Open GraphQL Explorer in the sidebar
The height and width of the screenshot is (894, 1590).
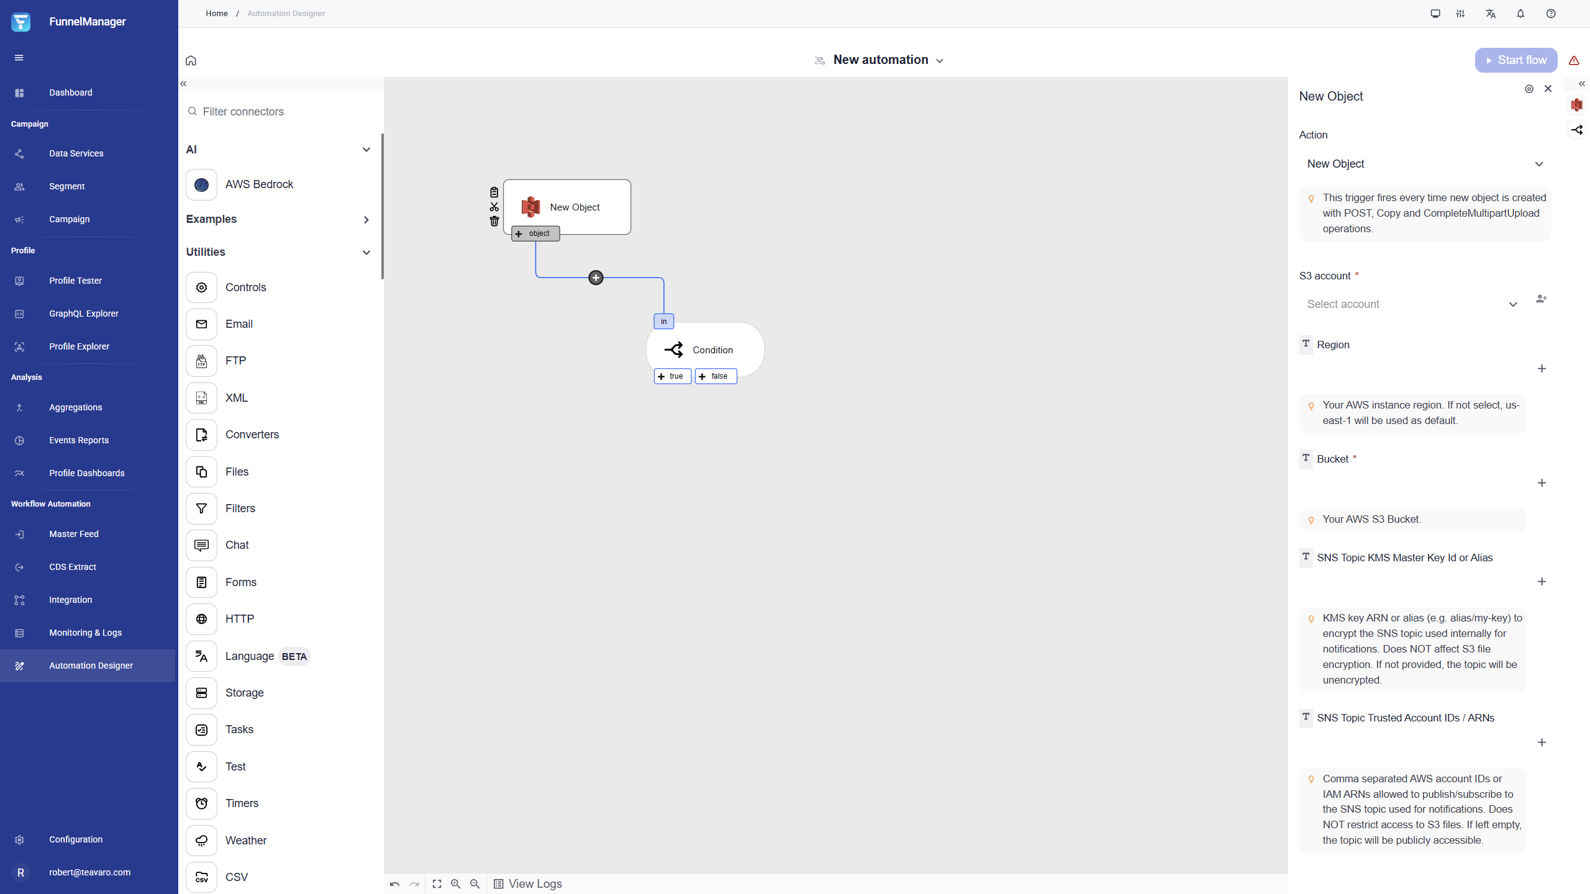88,314
